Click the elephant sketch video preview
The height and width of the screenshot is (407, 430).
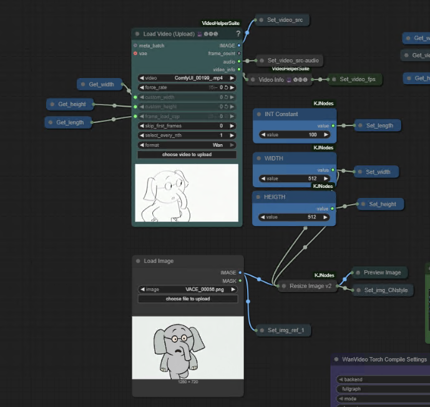click(x=187, y=193)
